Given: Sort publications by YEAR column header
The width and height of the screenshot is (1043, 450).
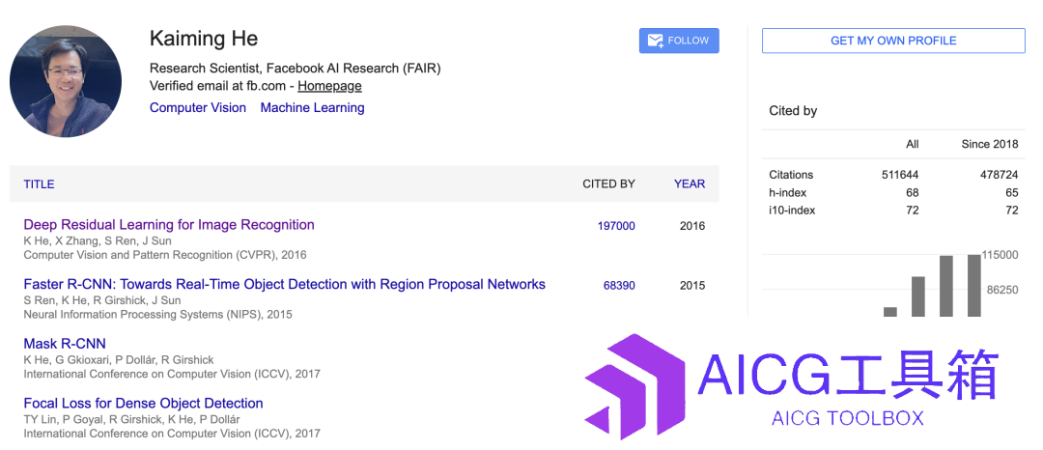Looking at the screenshot, I should coord(689,183).
